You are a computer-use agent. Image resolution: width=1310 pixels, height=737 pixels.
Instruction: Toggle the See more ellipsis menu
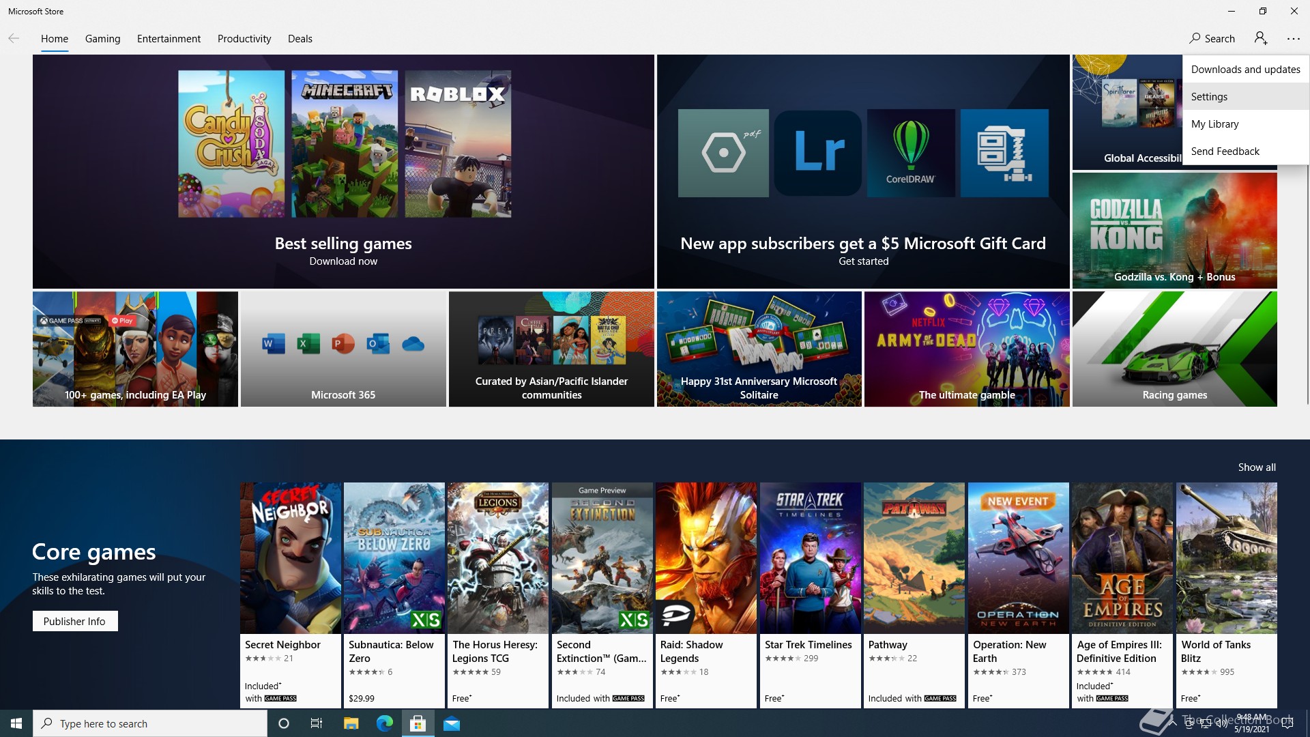(1293, 39)
